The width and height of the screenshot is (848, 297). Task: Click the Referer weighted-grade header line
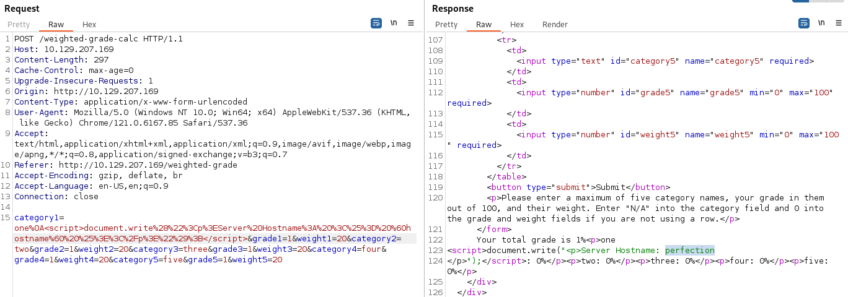(x=126, y=165)
